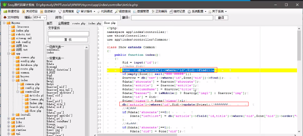Open the 编码 UTF-8 encoding combo box
The height and width of the screenshot is (136, 303).
[x=40, y=17]
